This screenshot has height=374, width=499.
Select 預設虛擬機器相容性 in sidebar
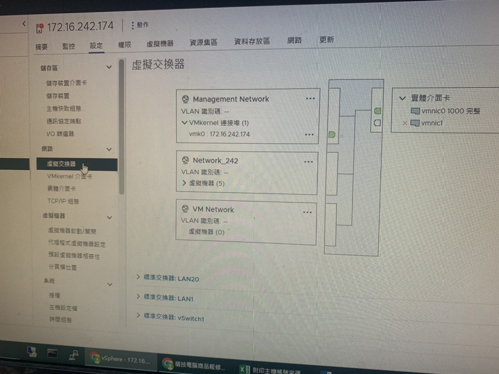coord(74,256)
